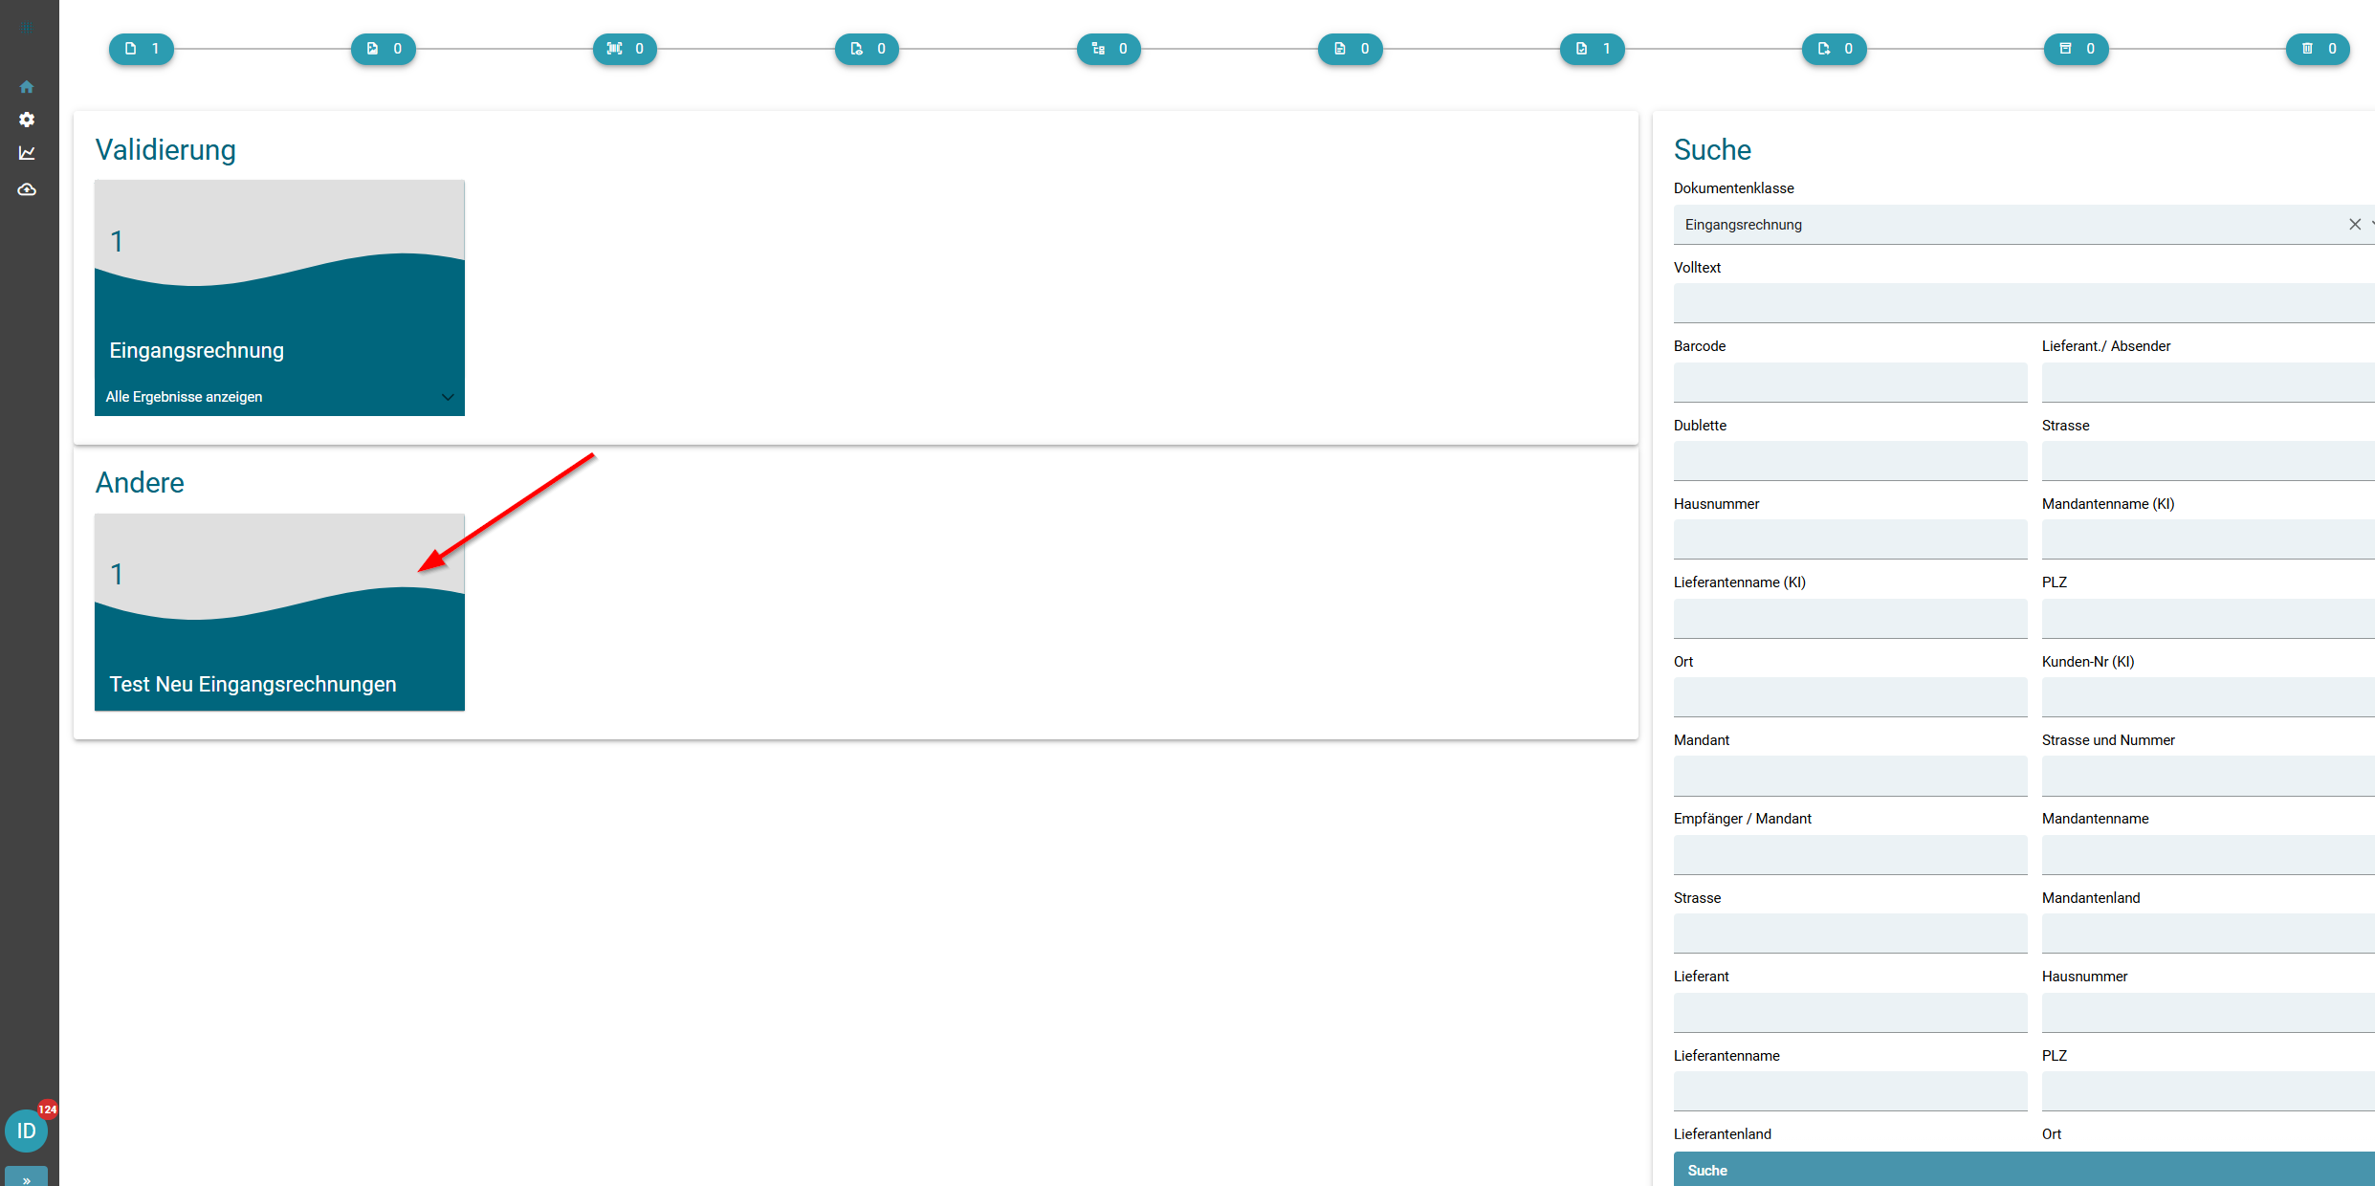The image size is (2375, 1186).
Task: Expand Alle Ergebnisse anzeigen chevron
Action: (x=448, y=397)
